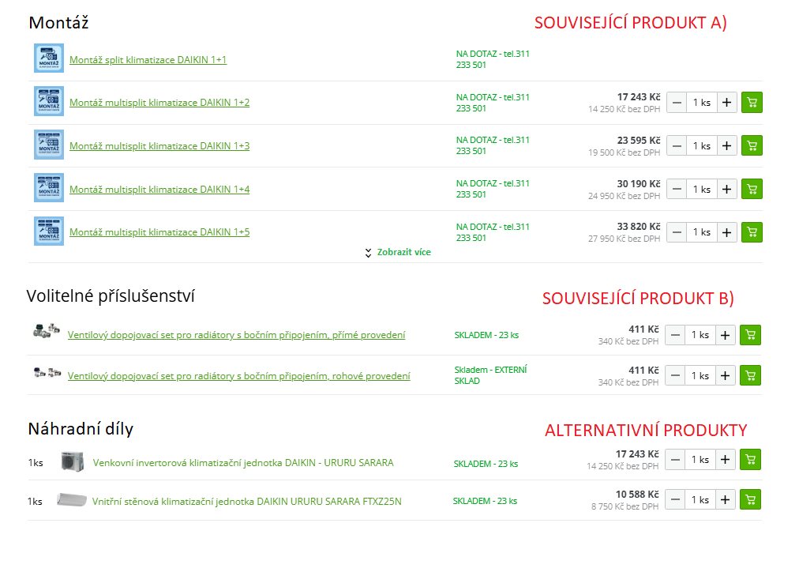This screenshot has height=572, width=799.
Task: Click quantity field for DAIKIN 1+4 installation
Action: point(701,189)
